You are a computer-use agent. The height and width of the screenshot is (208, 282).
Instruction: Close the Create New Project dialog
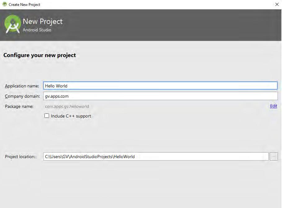point(277,4)
